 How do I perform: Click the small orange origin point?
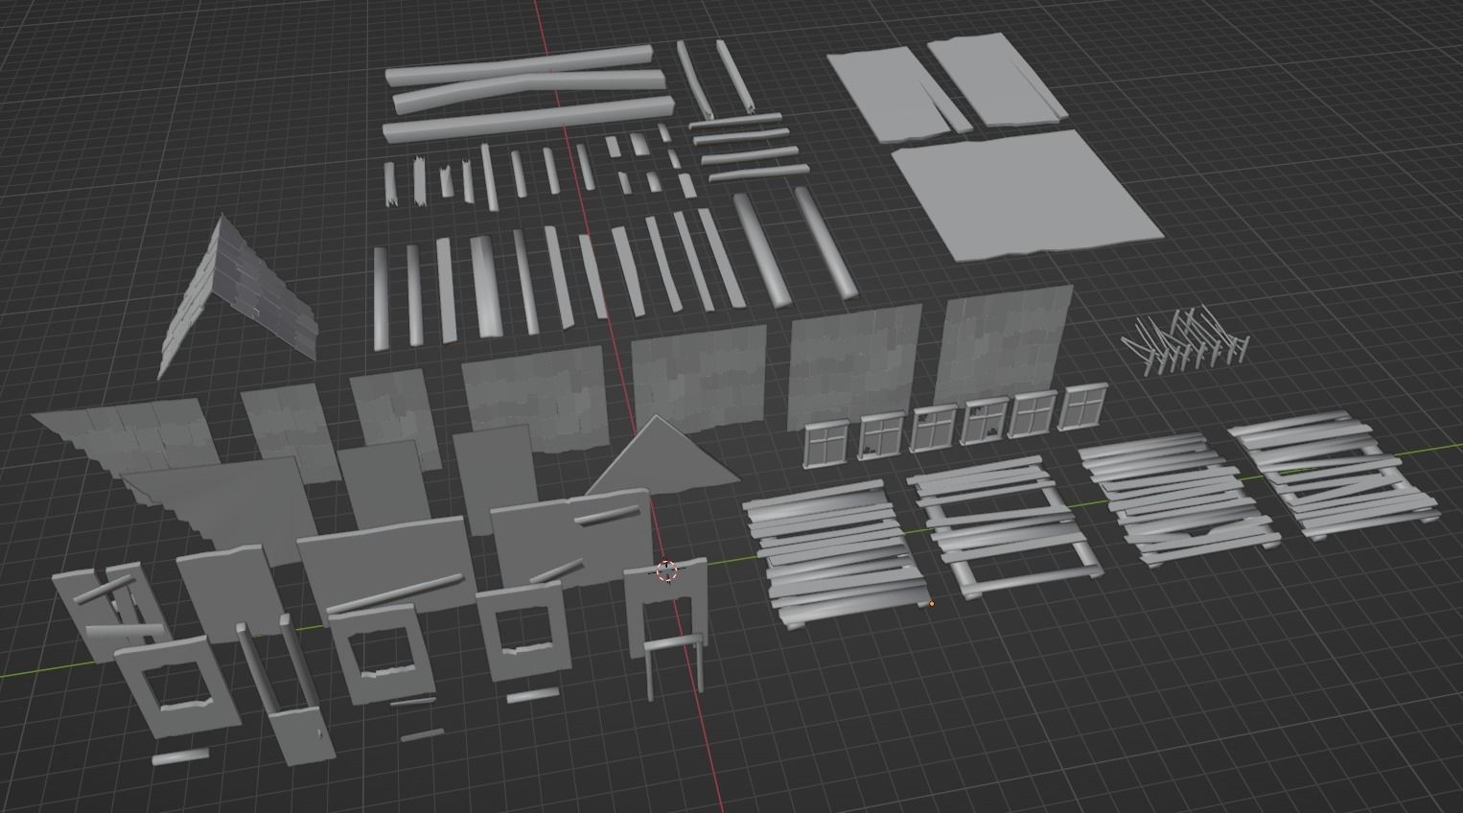click(931, 604)
